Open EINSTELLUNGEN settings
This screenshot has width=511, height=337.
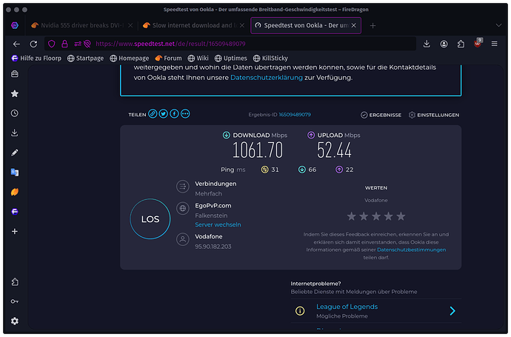tap(434, 115)
